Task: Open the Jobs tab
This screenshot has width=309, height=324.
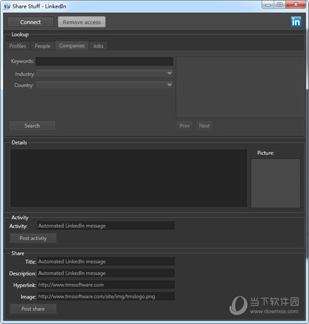Action: pyautogui.click(x=98, y=46)
